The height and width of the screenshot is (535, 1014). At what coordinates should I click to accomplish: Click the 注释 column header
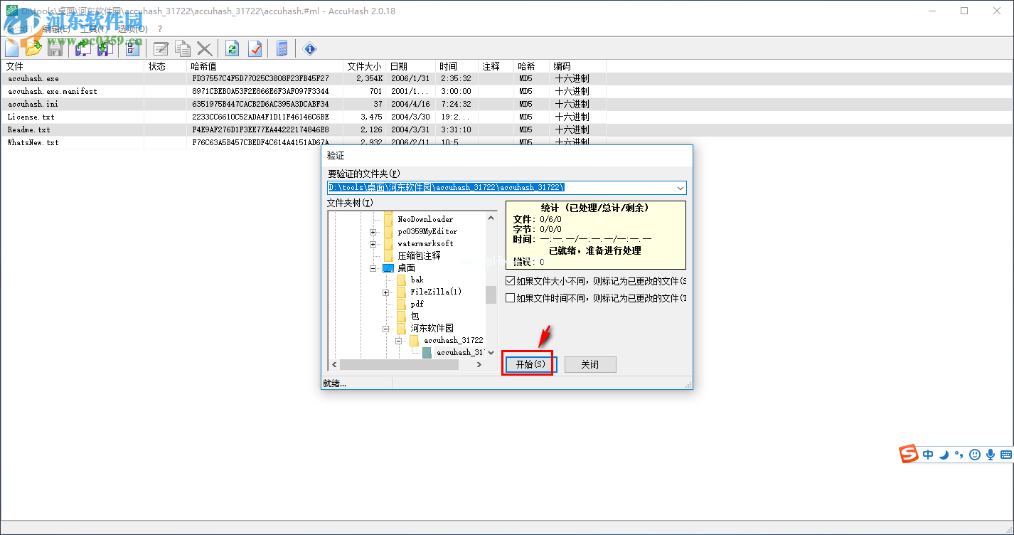496,66
